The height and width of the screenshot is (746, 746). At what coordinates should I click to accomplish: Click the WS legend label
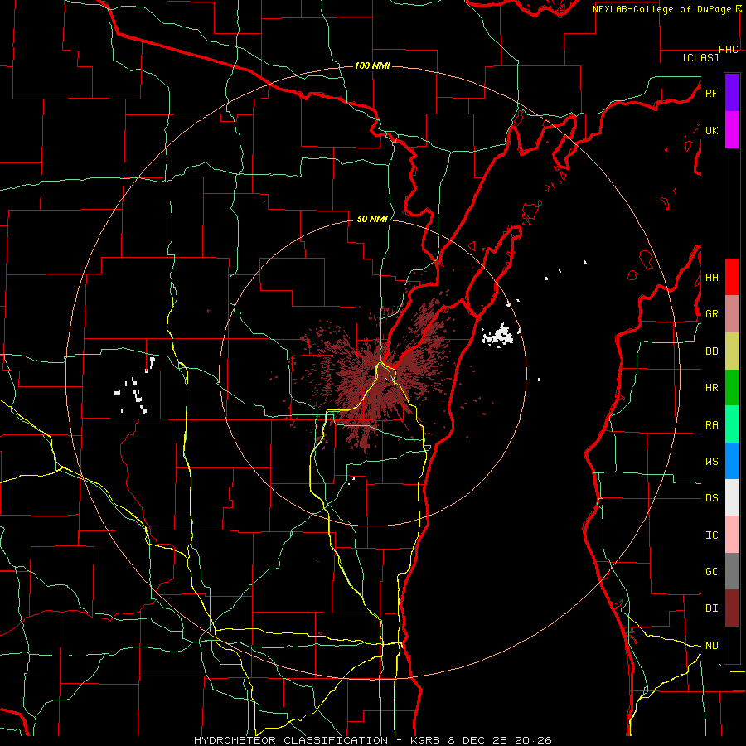[711, 461]
